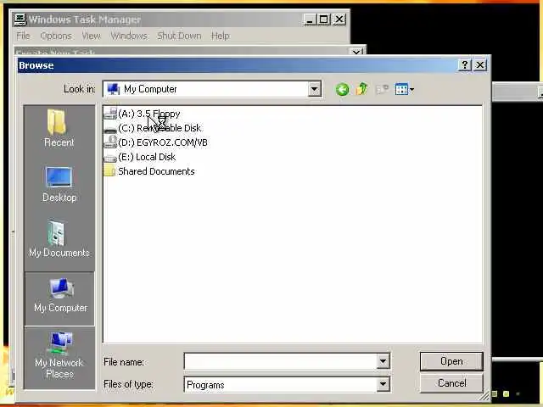This screenshot has height=407, width=543.
Task: Open the View menu icon in Browse toolbar
Action: tap(404, 89)
